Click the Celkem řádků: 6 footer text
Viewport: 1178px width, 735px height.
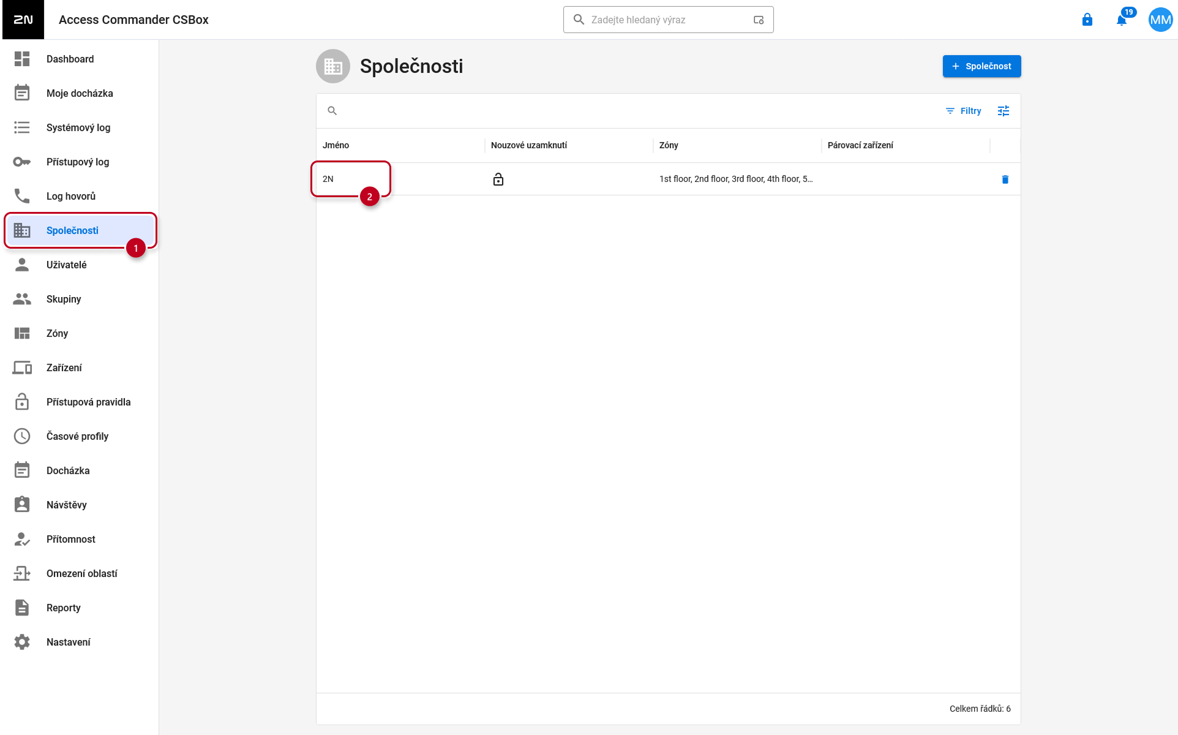(980, 709)
